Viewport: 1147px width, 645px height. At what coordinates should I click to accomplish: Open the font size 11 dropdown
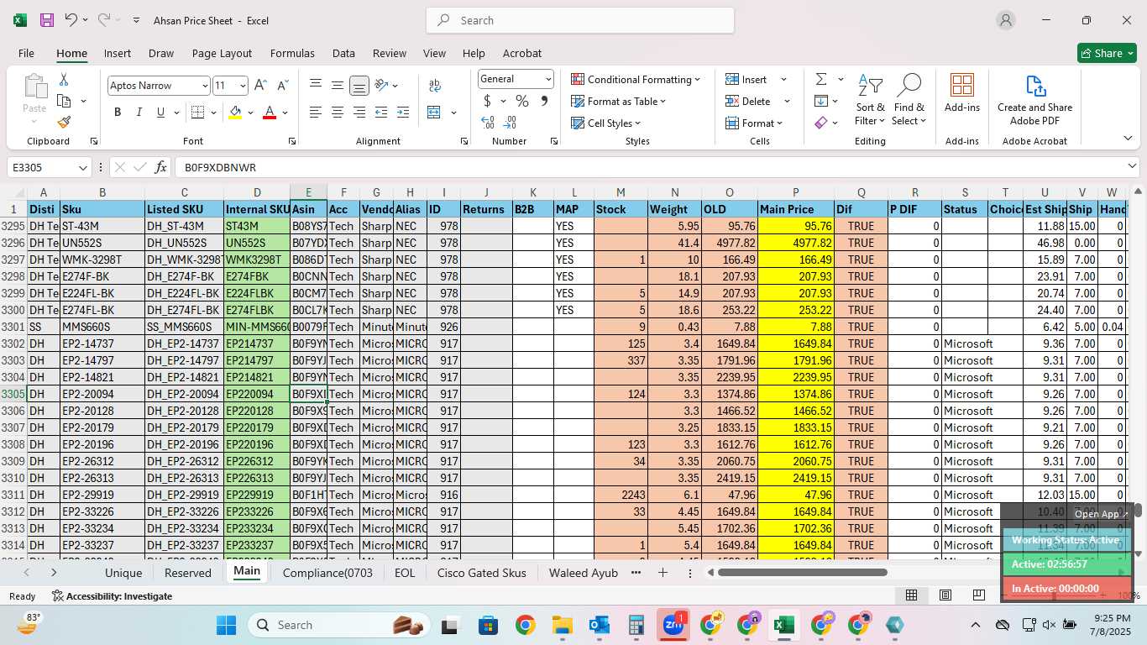pos(243,86)
